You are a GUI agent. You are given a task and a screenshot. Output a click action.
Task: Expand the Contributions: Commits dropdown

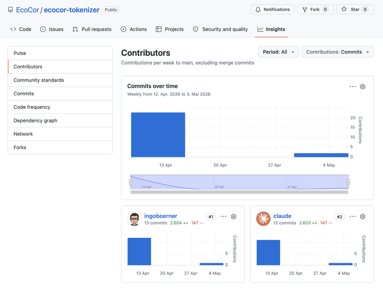coord(337,52)
